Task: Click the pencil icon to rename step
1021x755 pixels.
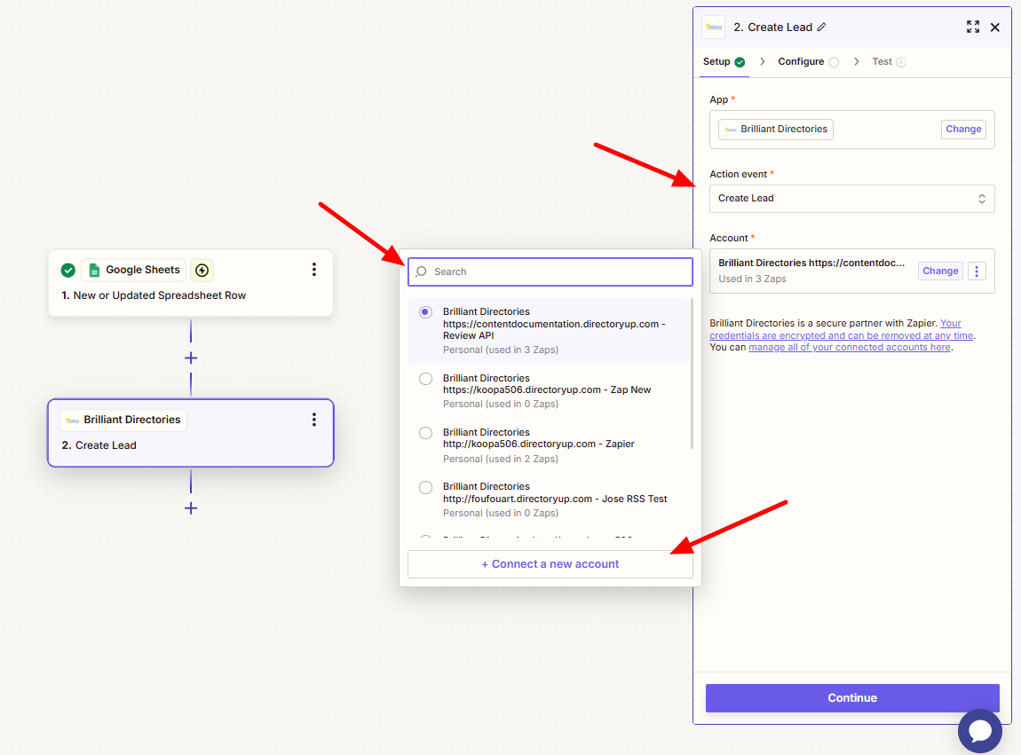Action: click(x=822, y=28)
